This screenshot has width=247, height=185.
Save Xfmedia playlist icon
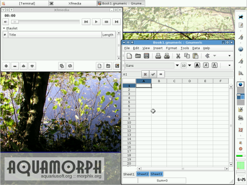click(117, 66)
